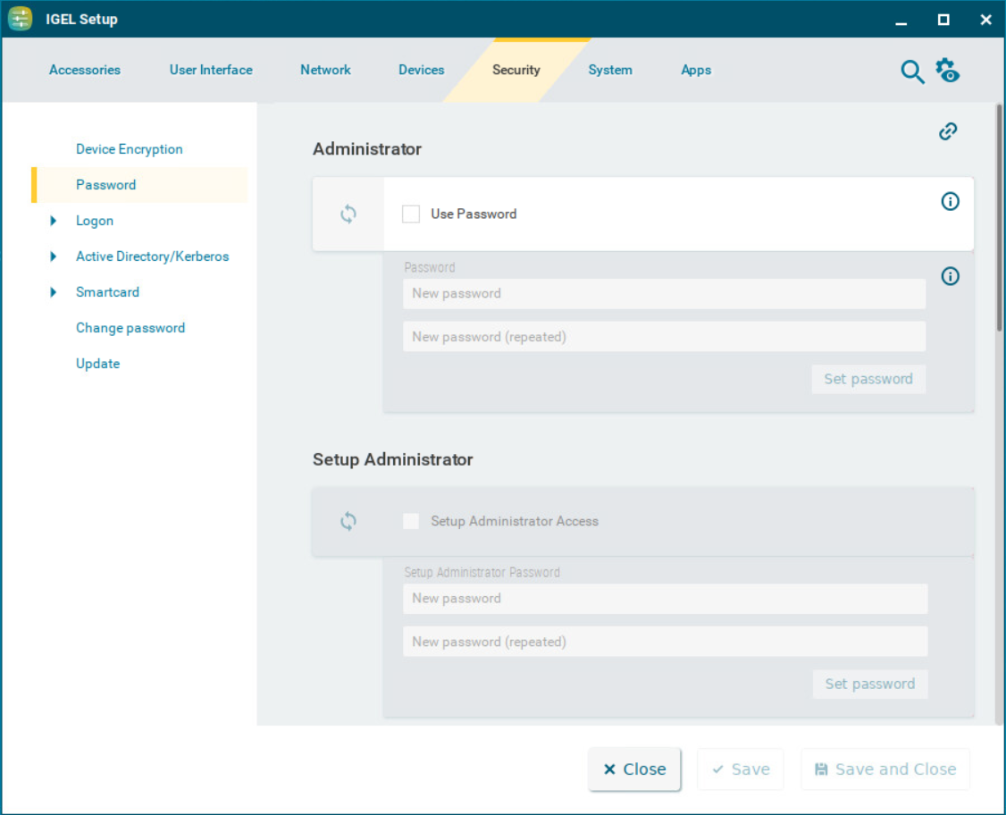Image resolution: width=1006 pixels, height=815 pixels.
Task: Click reset arrows icon beside Use Password
Action: pyautogui.click(x=348, y=214)
